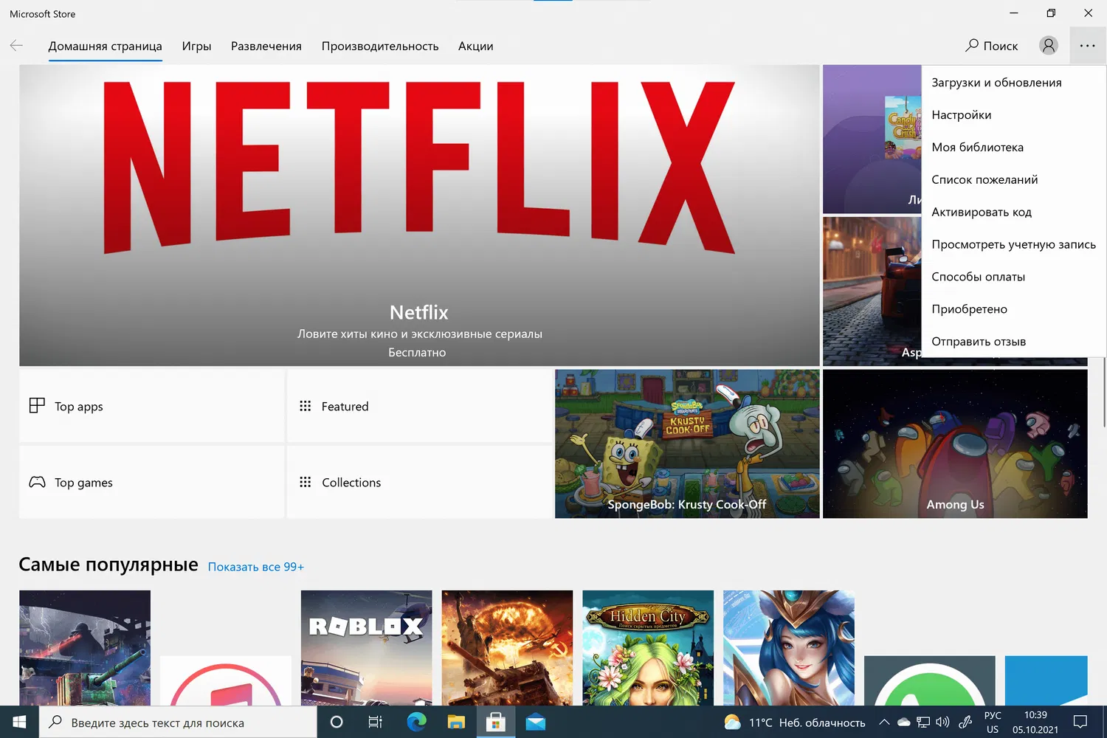Open the Netflix featured banner
1107x738 pixels.
419,215
